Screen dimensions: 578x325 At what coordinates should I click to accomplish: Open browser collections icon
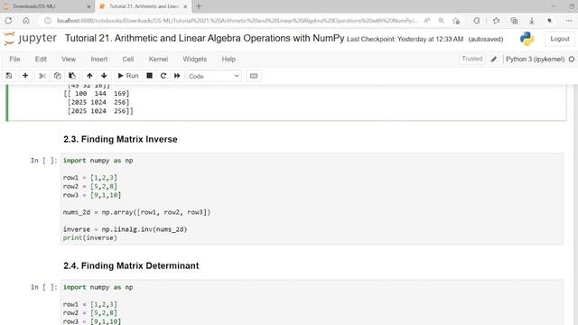(514, 21)
